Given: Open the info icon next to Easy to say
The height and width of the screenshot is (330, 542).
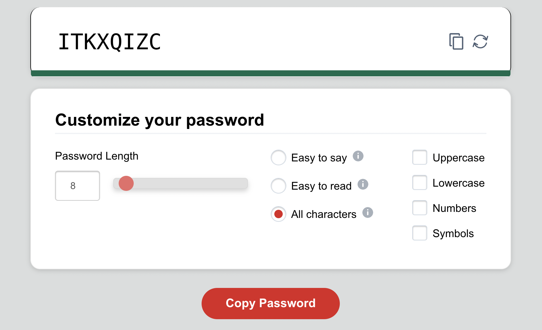Looking at the screenshot, I should pyautogui.click(x=358, y=156).
